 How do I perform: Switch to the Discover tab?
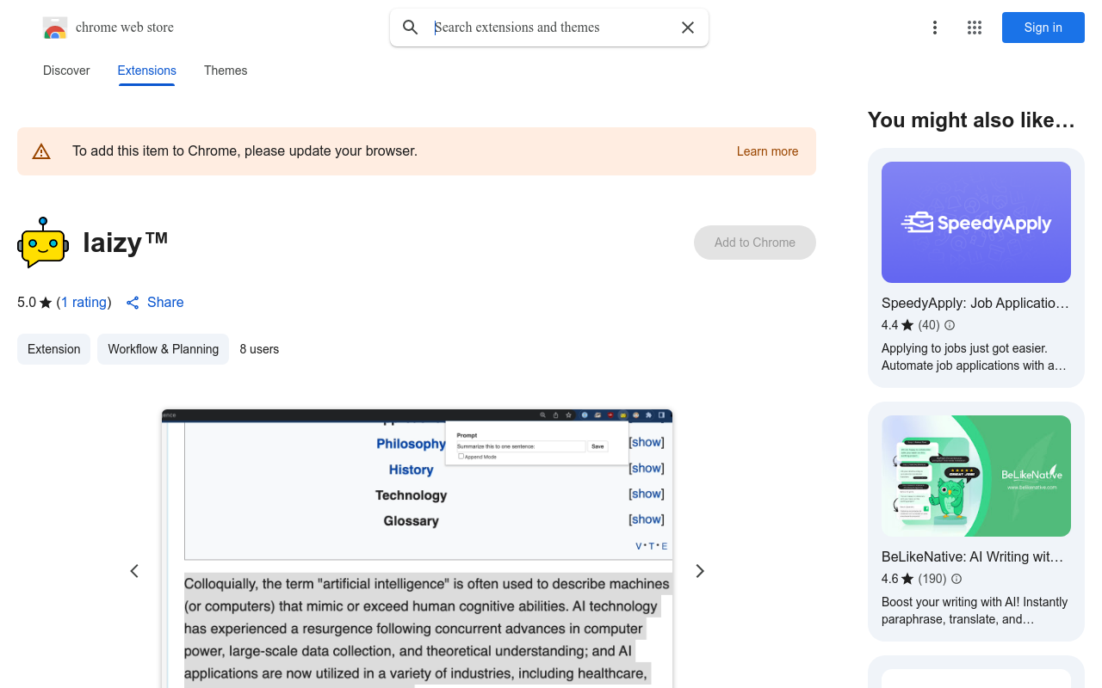66,71
